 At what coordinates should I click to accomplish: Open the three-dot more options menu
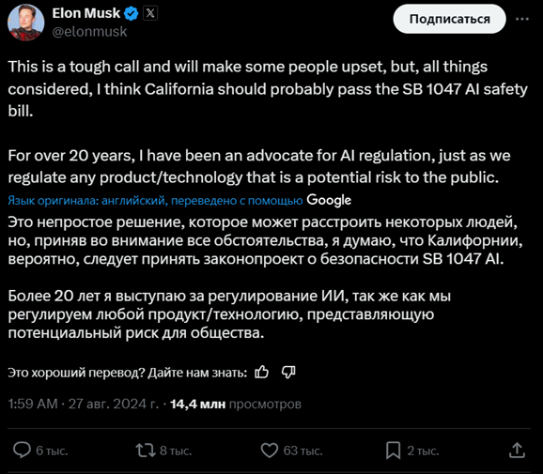522,19
